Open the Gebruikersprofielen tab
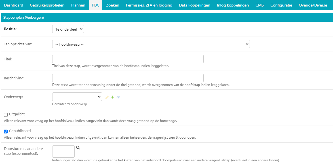This screenshot has width=333, height=165. click(47, 5)
